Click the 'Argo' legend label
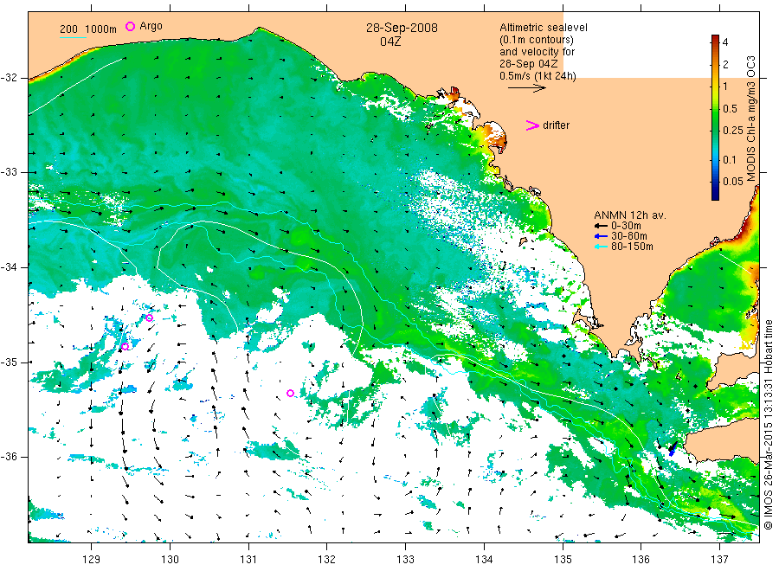This screenshot has height=571, width=779. tap(151, 26)
